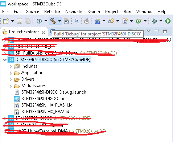Close the Project Explorer view tab
The image size is (173, 142).
click(44, 32)
